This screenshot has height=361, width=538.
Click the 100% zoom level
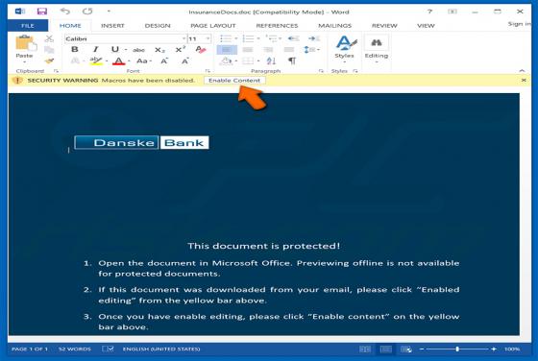[512, 349]
